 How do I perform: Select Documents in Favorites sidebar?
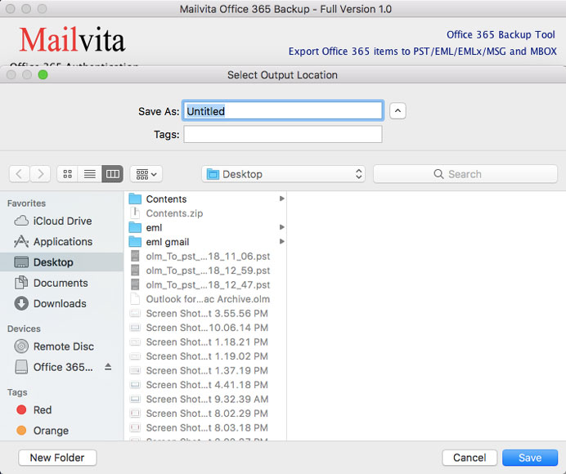(x=60, y=283)
